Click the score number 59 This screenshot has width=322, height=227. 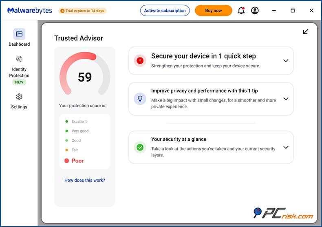pyautogui.click(x=85, y=77)
